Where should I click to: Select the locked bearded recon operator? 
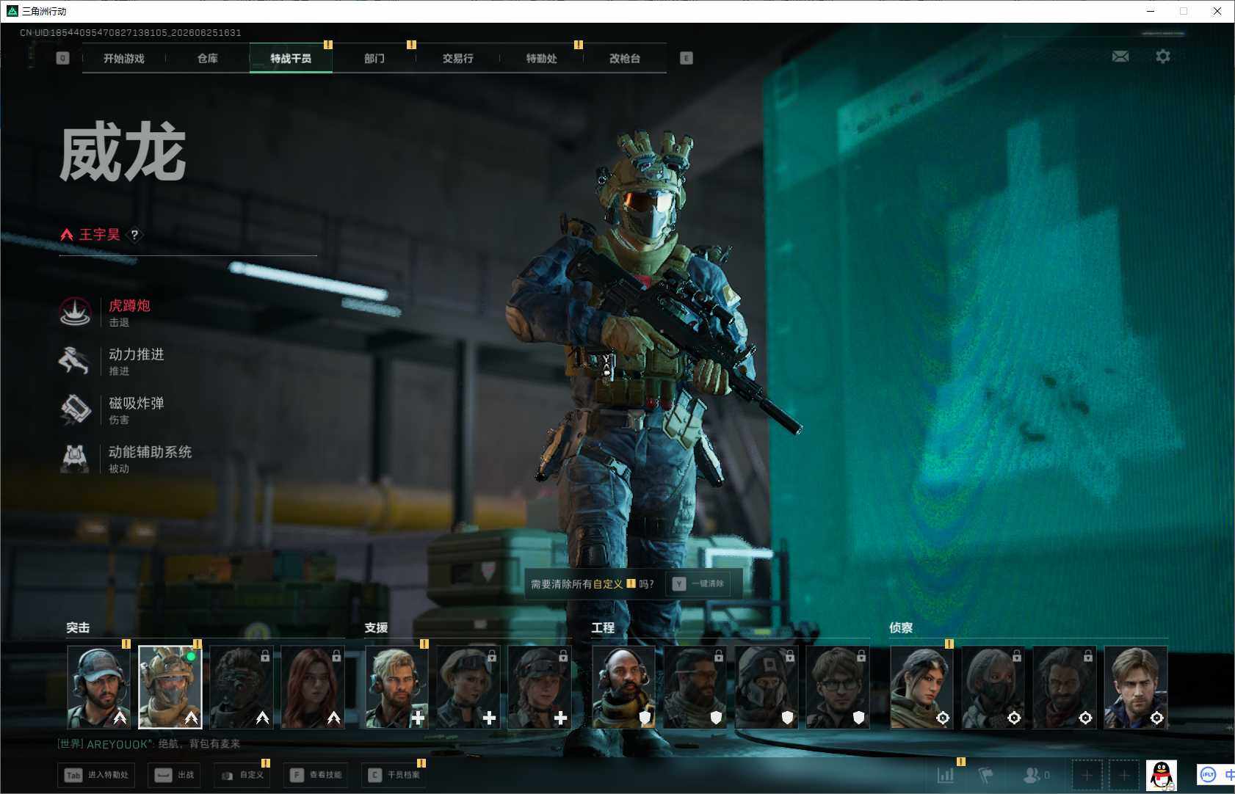[x=1065, y=687]
